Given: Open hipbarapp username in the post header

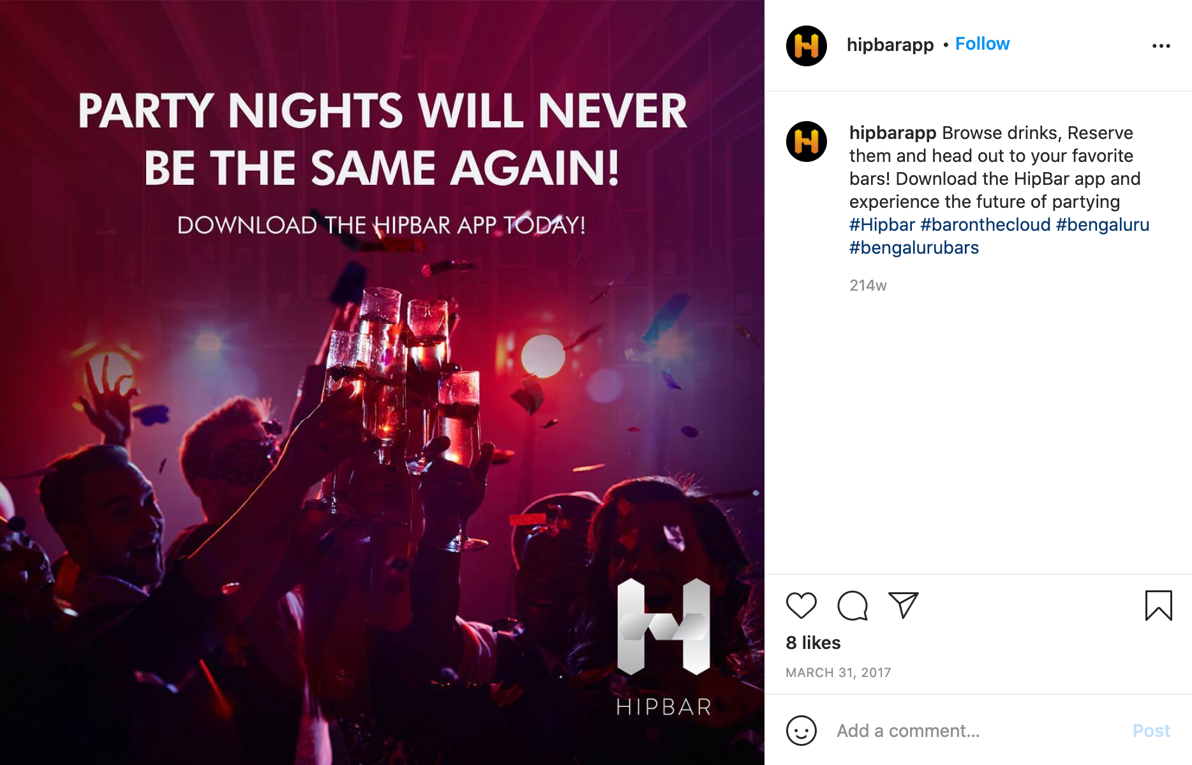Looking at the screenshot, I should pos(890,45).
